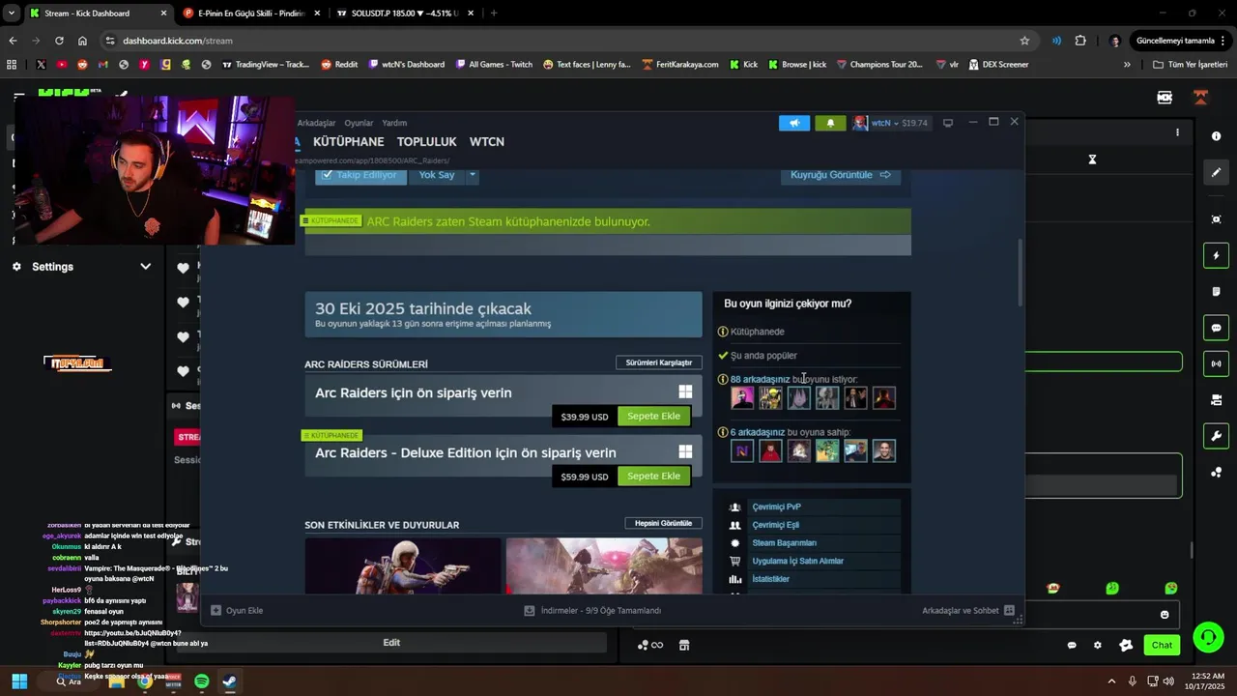The width and height of the screenshot is (1237, 696).
Task: Switch Steam to Big Picture mode icon
Action: point(948,123)
